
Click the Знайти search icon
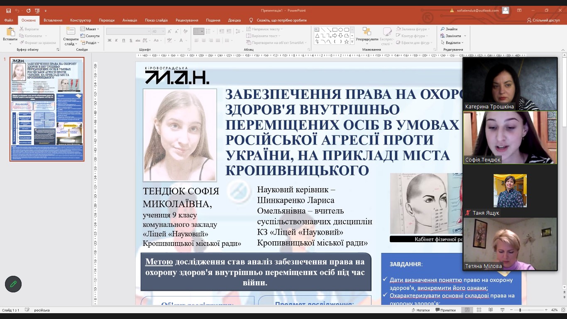[443, 29]
